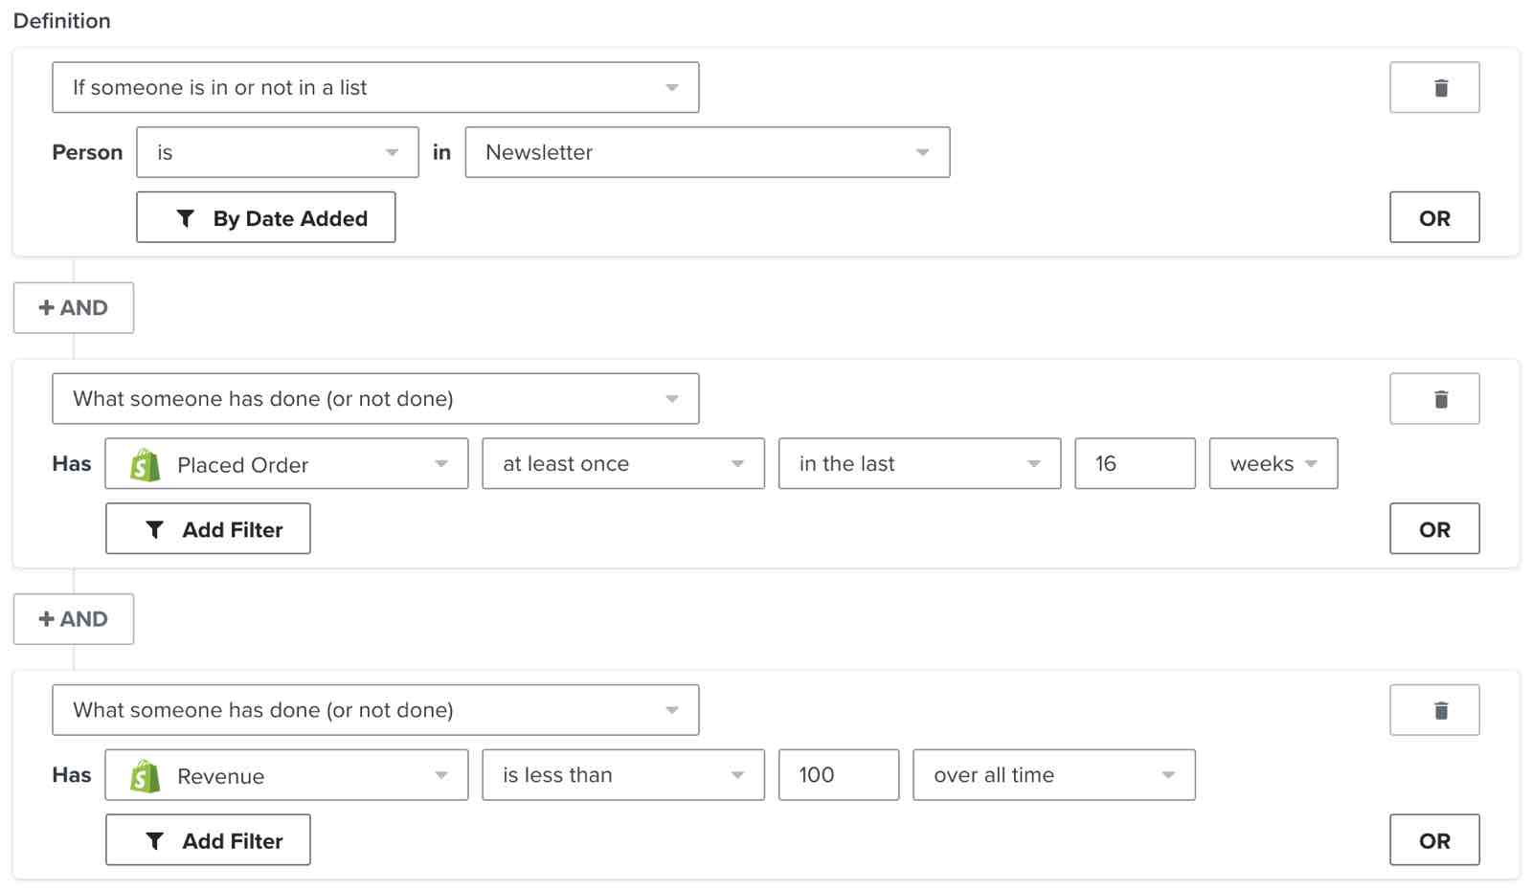The width and height of the screenshot is (1532, 890).
Task: Open the 'at least once' frequency dropdown
Action: (622, 463)
